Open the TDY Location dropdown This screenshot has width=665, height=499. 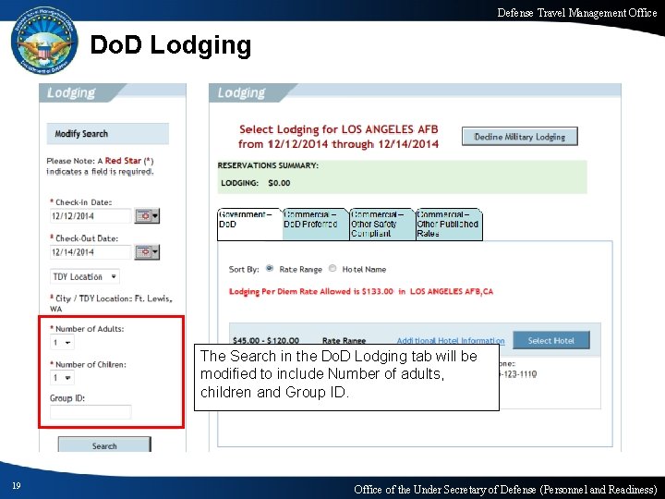[x=85, y=276]
